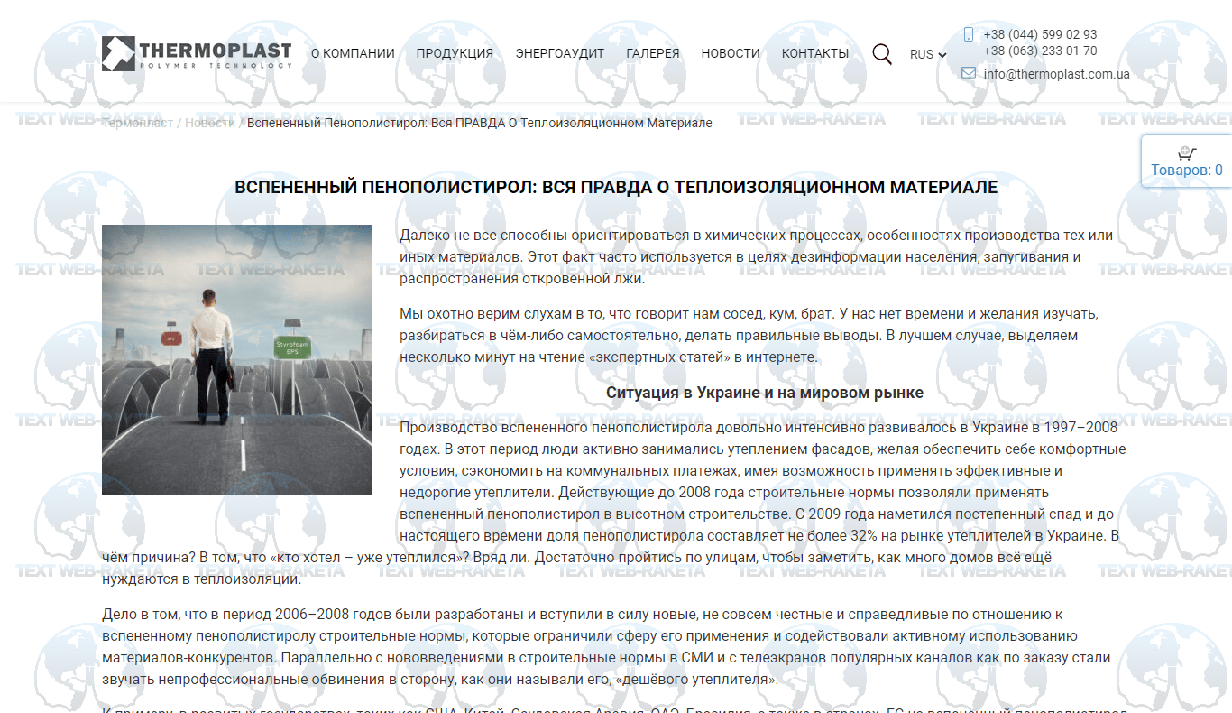Open the НОВОСТИ menu item
The height and width of the screenshot is (713, 1232).
coord(731,53)
